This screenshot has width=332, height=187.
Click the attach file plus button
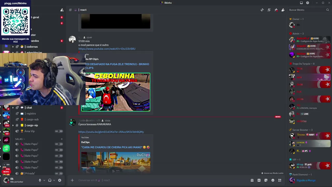pyautogui.click(x=72, y=180)
